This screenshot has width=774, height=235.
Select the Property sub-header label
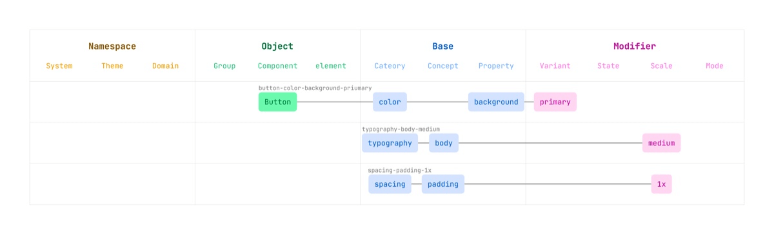[496, 66]
